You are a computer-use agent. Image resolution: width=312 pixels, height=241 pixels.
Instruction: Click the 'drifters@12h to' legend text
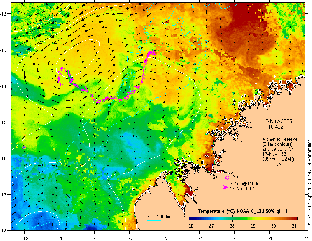[245, 184]
